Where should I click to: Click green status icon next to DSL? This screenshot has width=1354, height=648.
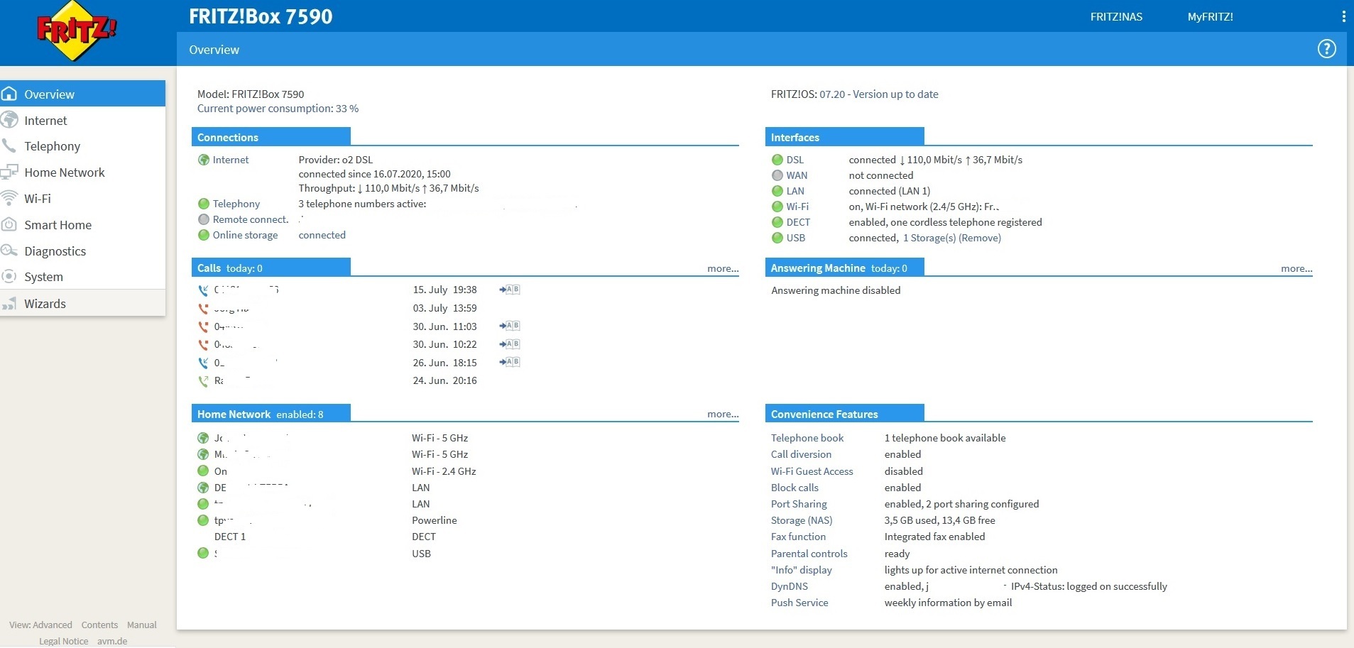(777, 160)
